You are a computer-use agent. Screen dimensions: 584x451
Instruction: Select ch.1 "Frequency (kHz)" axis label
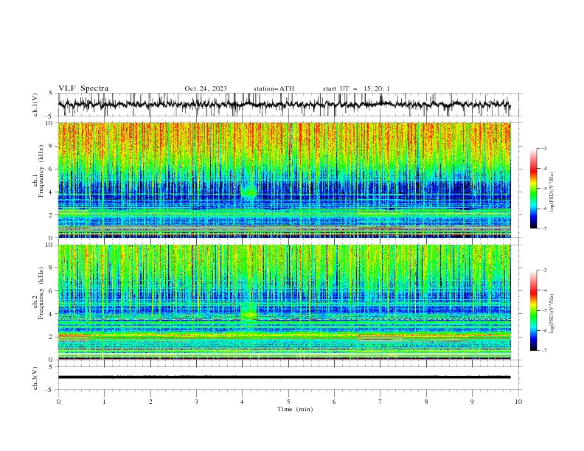click(x=41, y=171)
